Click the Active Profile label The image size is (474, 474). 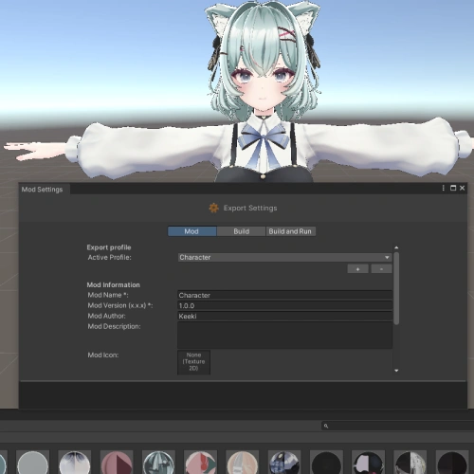point(110,257)
